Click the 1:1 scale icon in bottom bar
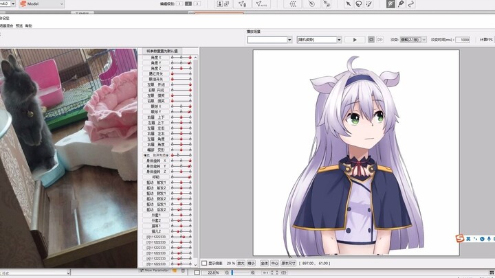This screenshot has width=495, height=278. (x=265, y=273)
